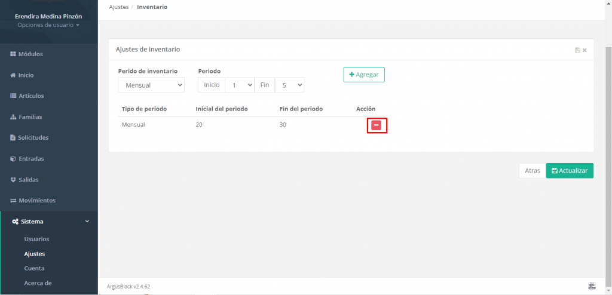The image size is (612, 295).
Task: Click the Salidas dropbox icon
Action: point(13,180)
